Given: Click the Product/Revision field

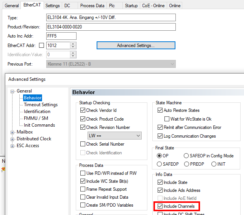Looking at the screenshot, I should click(111, 27).
